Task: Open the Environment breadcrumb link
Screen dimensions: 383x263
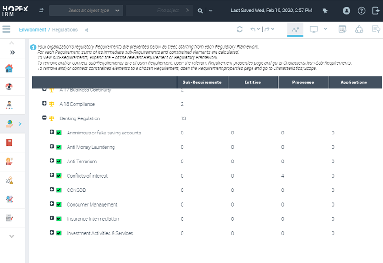Action: coord(33,30)
